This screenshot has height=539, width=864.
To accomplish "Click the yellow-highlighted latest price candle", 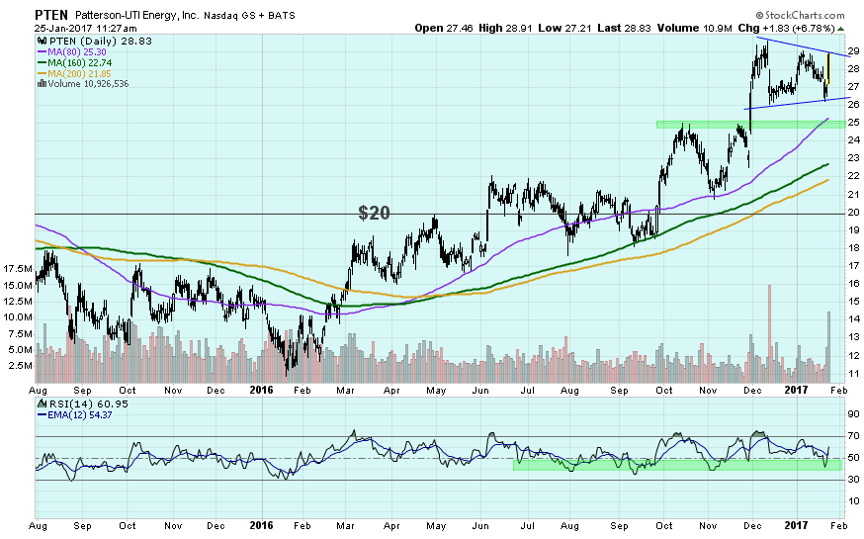I will [x=828, y=69].
